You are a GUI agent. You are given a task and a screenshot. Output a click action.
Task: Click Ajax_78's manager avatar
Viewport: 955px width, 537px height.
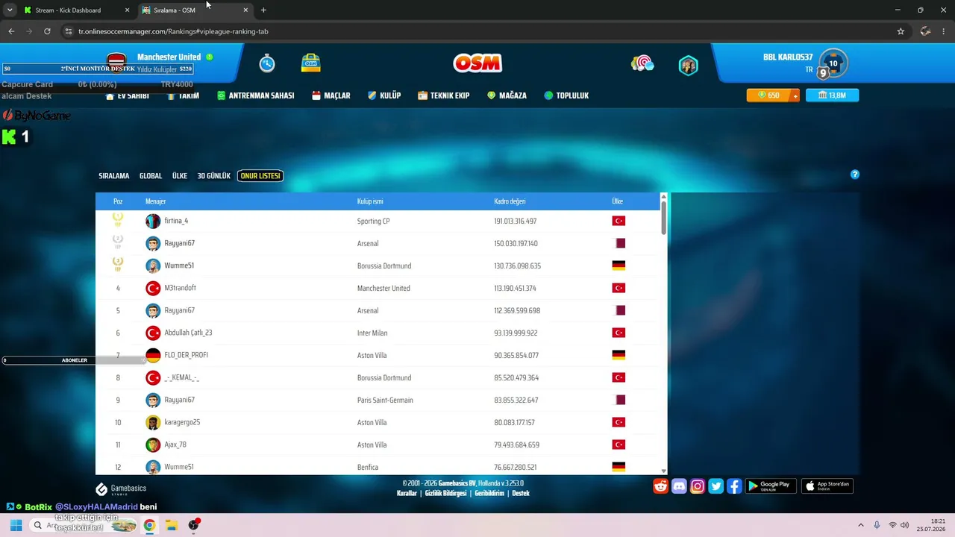[153, 445]
